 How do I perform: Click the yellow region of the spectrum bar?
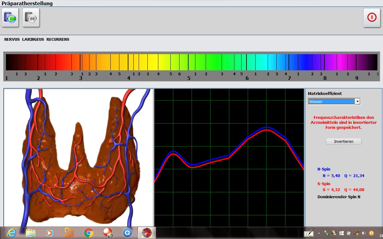(153, 62)
